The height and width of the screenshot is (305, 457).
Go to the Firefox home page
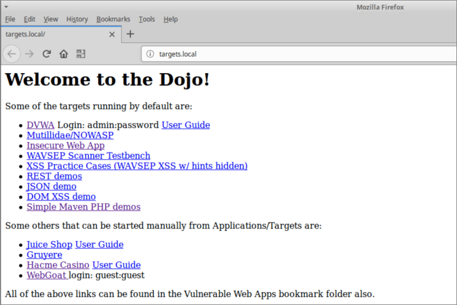(63, 54)
